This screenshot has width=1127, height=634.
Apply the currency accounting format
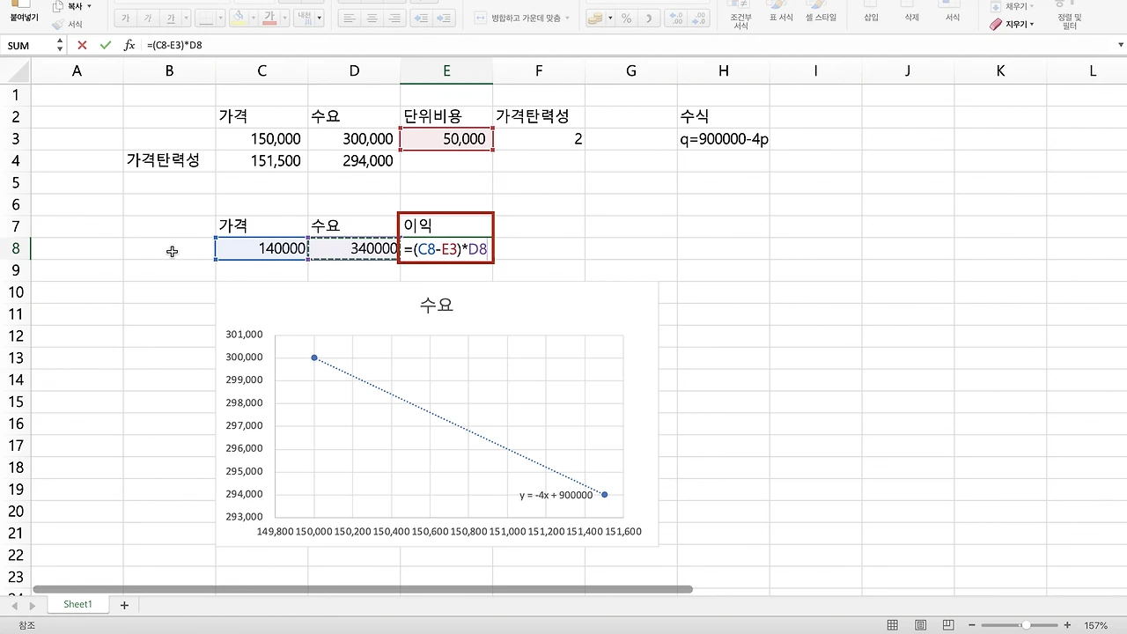(x=596, y=18)
